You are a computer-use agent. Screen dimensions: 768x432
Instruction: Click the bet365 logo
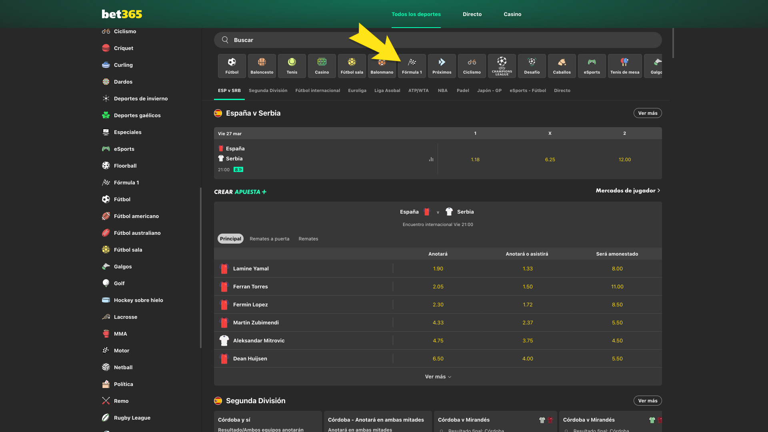tap(122, 14)
